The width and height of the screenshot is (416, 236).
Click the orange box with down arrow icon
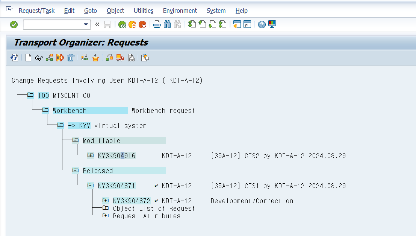point(95,58)
